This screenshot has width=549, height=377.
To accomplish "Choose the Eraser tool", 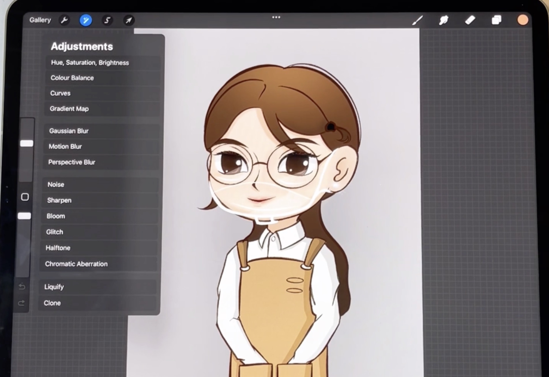I will pyautogui.click(x=470, y=20).
